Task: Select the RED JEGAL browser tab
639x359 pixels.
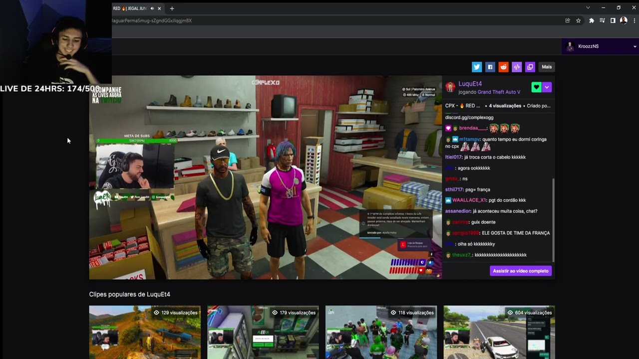Action: pos(130,8)
